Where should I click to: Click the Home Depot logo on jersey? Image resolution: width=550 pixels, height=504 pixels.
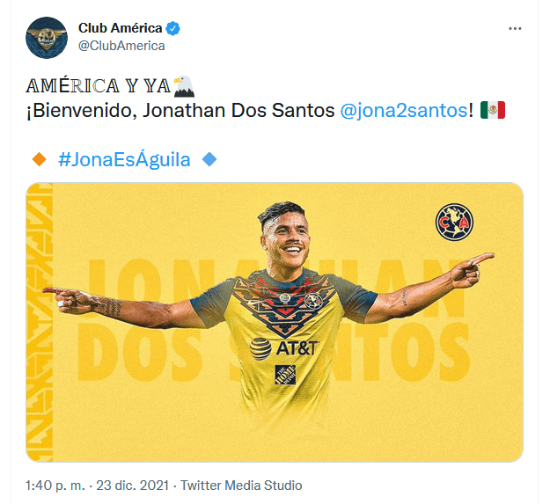point(285,375)
